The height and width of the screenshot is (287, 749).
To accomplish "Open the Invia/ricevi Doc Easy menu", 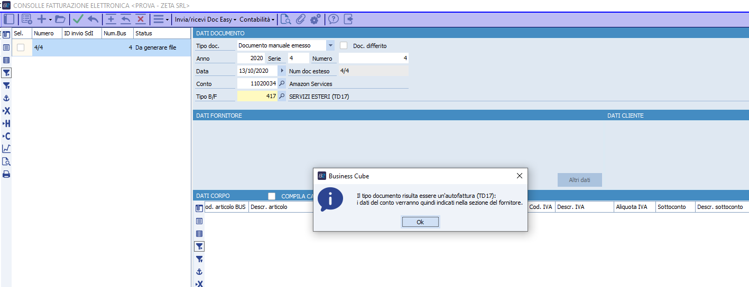I will [x=205, y=20].
